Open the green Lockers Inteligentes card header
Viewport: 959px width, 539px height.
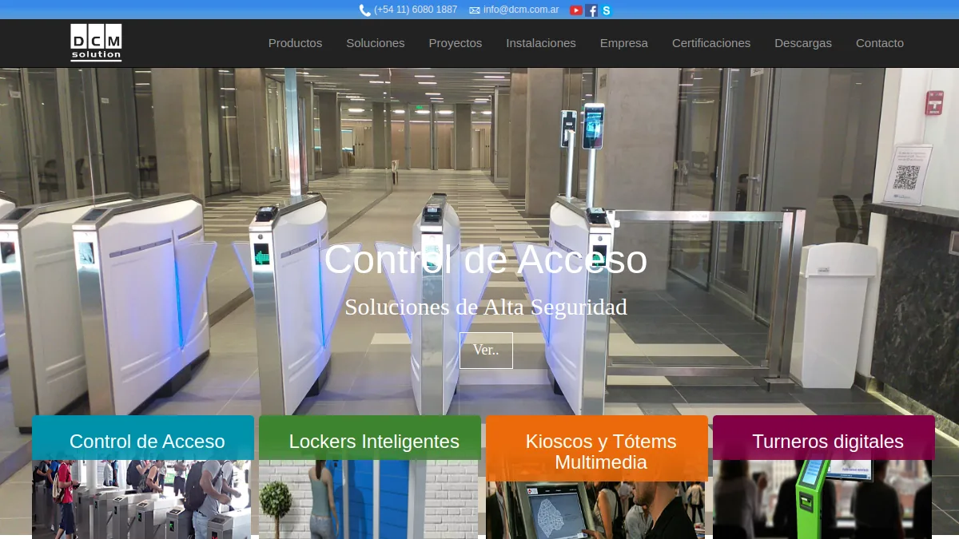(370, 438)
